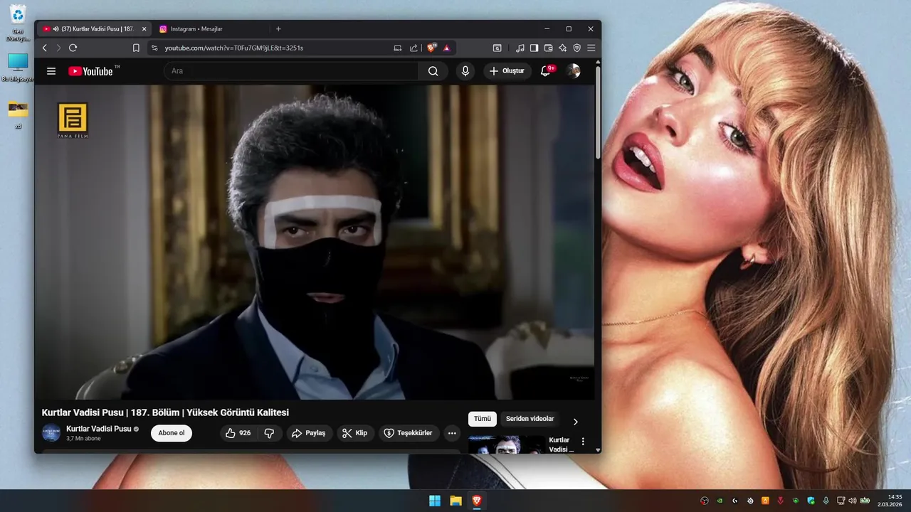This screenshot has height=512, width=911.
Task: Open YouTube notifications bell
Action: click(x=546, y=71)
